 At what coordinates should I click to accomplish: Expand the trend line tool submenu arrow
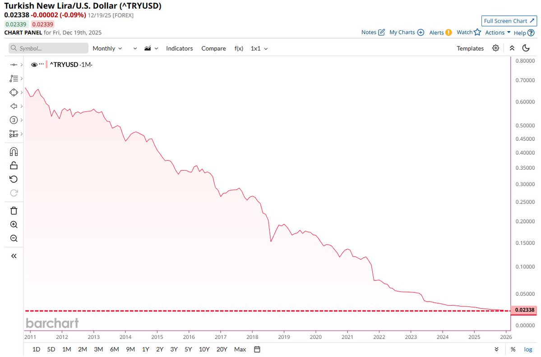[x=21, y=65]
